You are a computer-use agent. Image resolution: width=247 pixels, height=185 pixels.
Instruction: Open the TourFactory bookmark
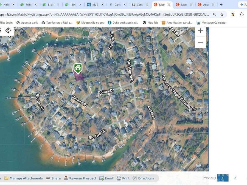[57, 23]
